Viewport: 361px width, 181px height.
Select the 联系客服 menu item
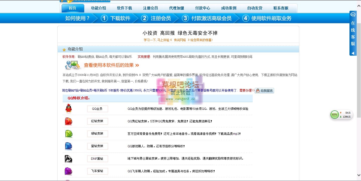pos(281,8)
